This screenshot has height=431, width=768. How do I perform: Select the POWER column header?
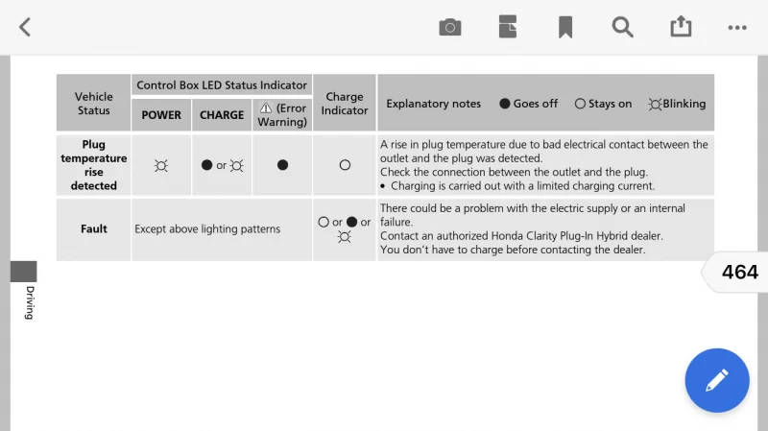click(x=161, y=115)
